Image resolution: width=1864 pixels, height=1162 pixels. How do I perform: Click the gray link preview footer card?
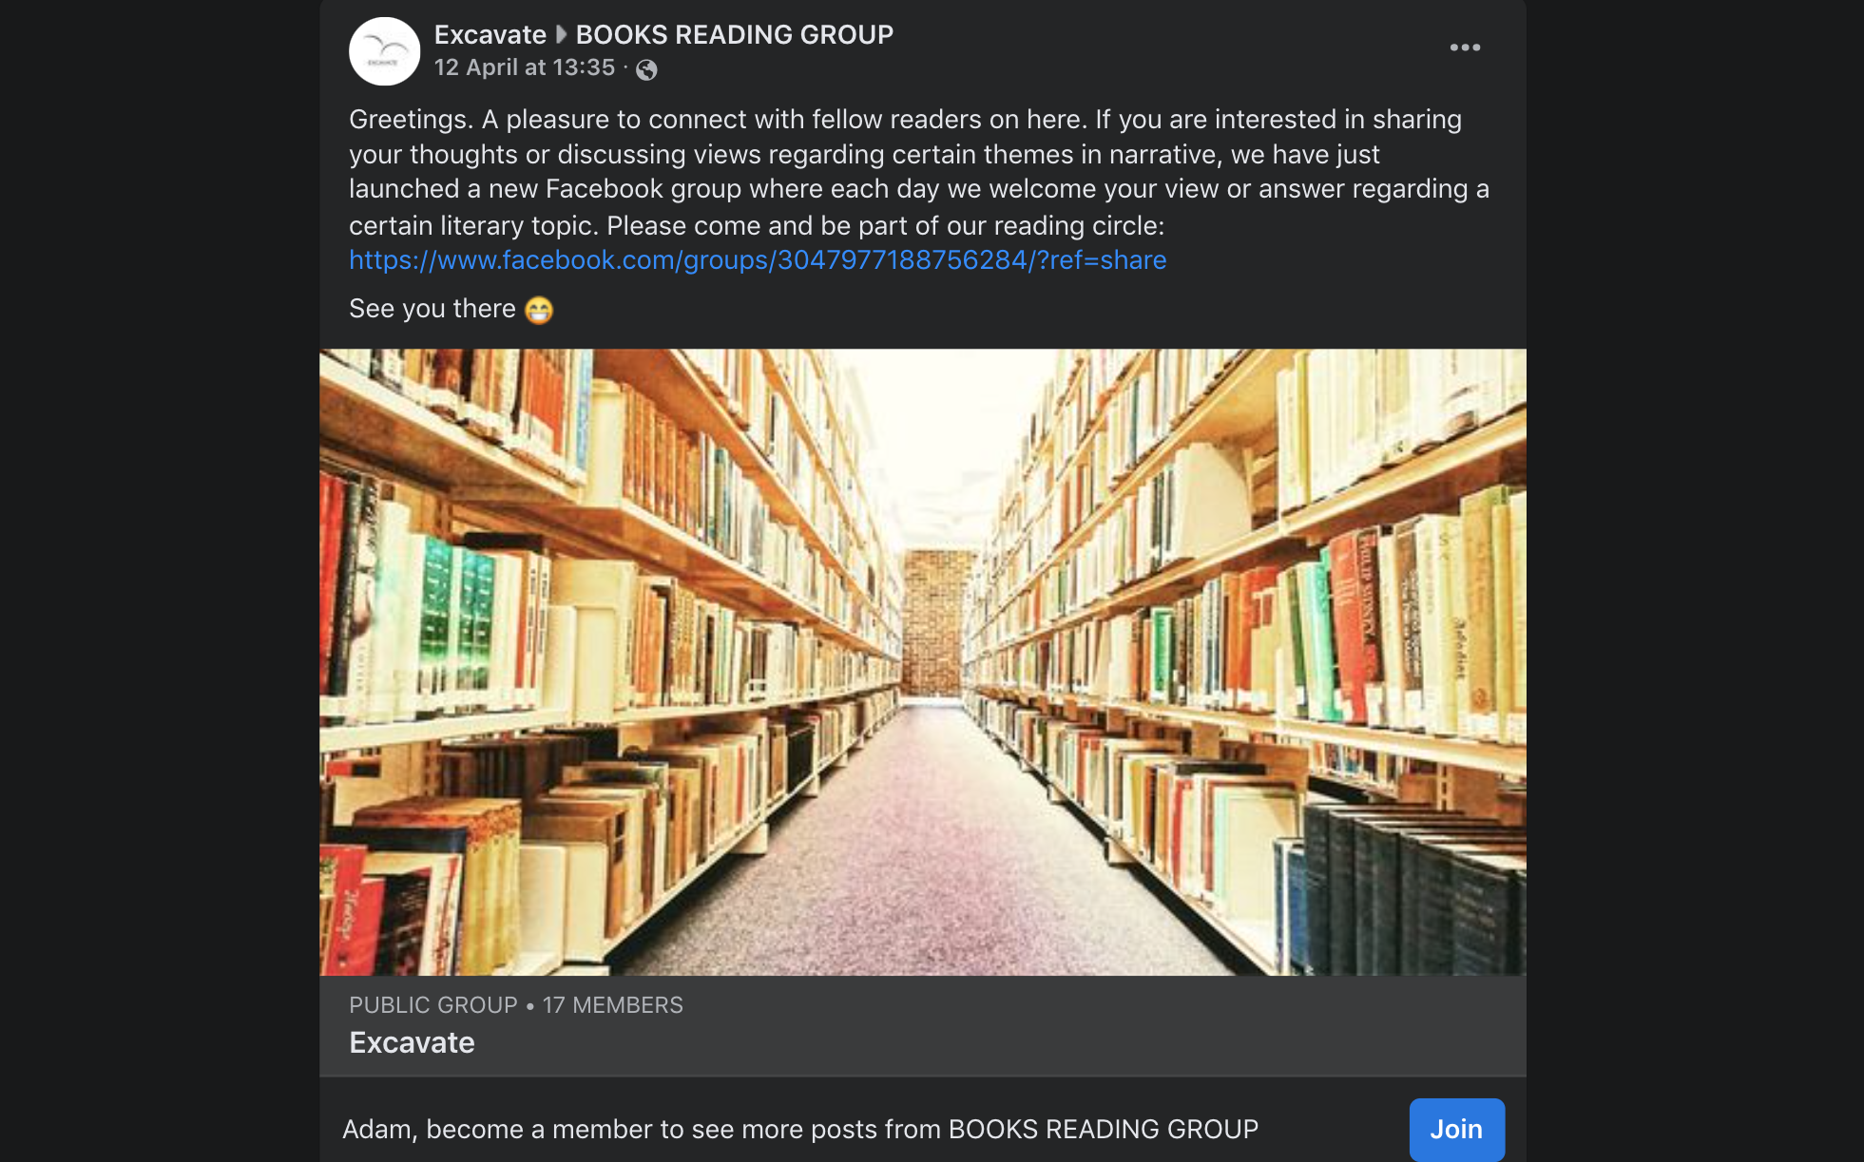923,1025
